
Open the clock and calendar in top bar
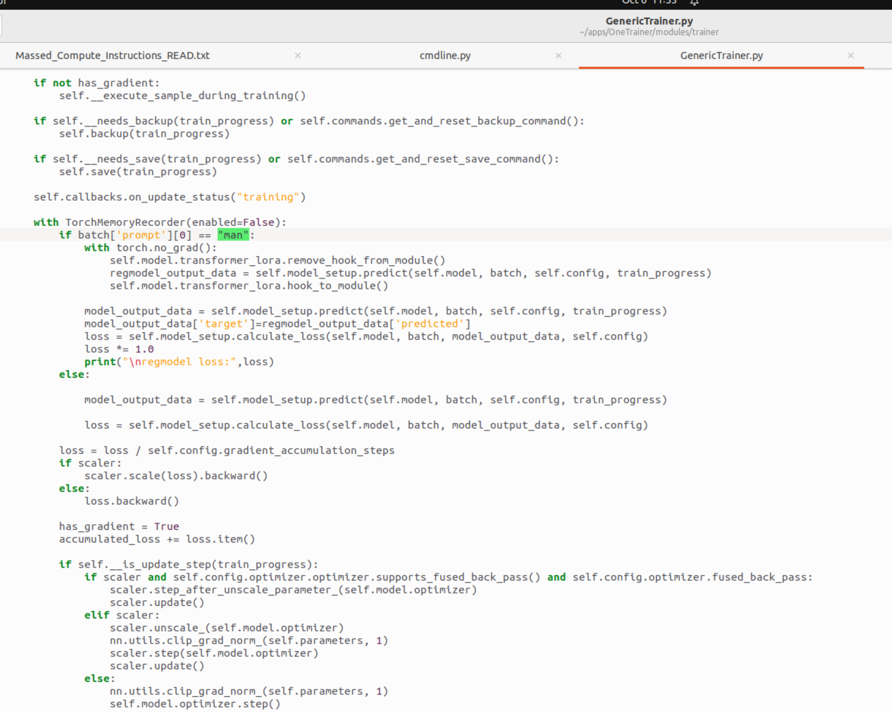point(648,2)
